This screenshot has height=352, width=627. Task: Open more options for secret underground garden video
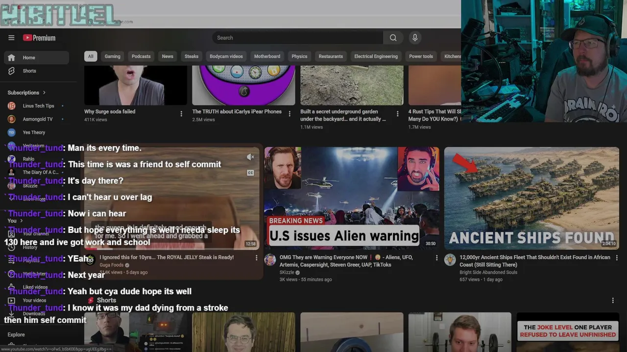397,114
